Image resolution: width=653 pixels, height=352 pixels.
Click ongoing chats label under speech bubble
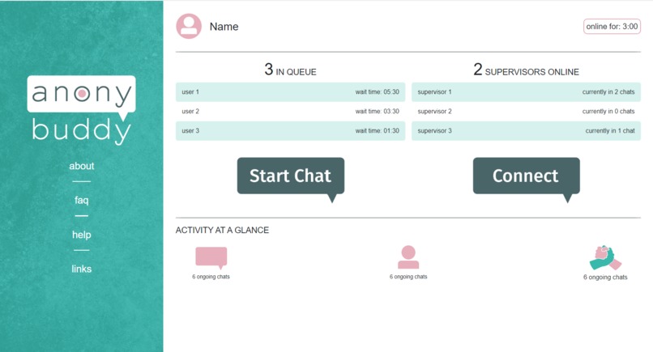[x=211, y=277]
